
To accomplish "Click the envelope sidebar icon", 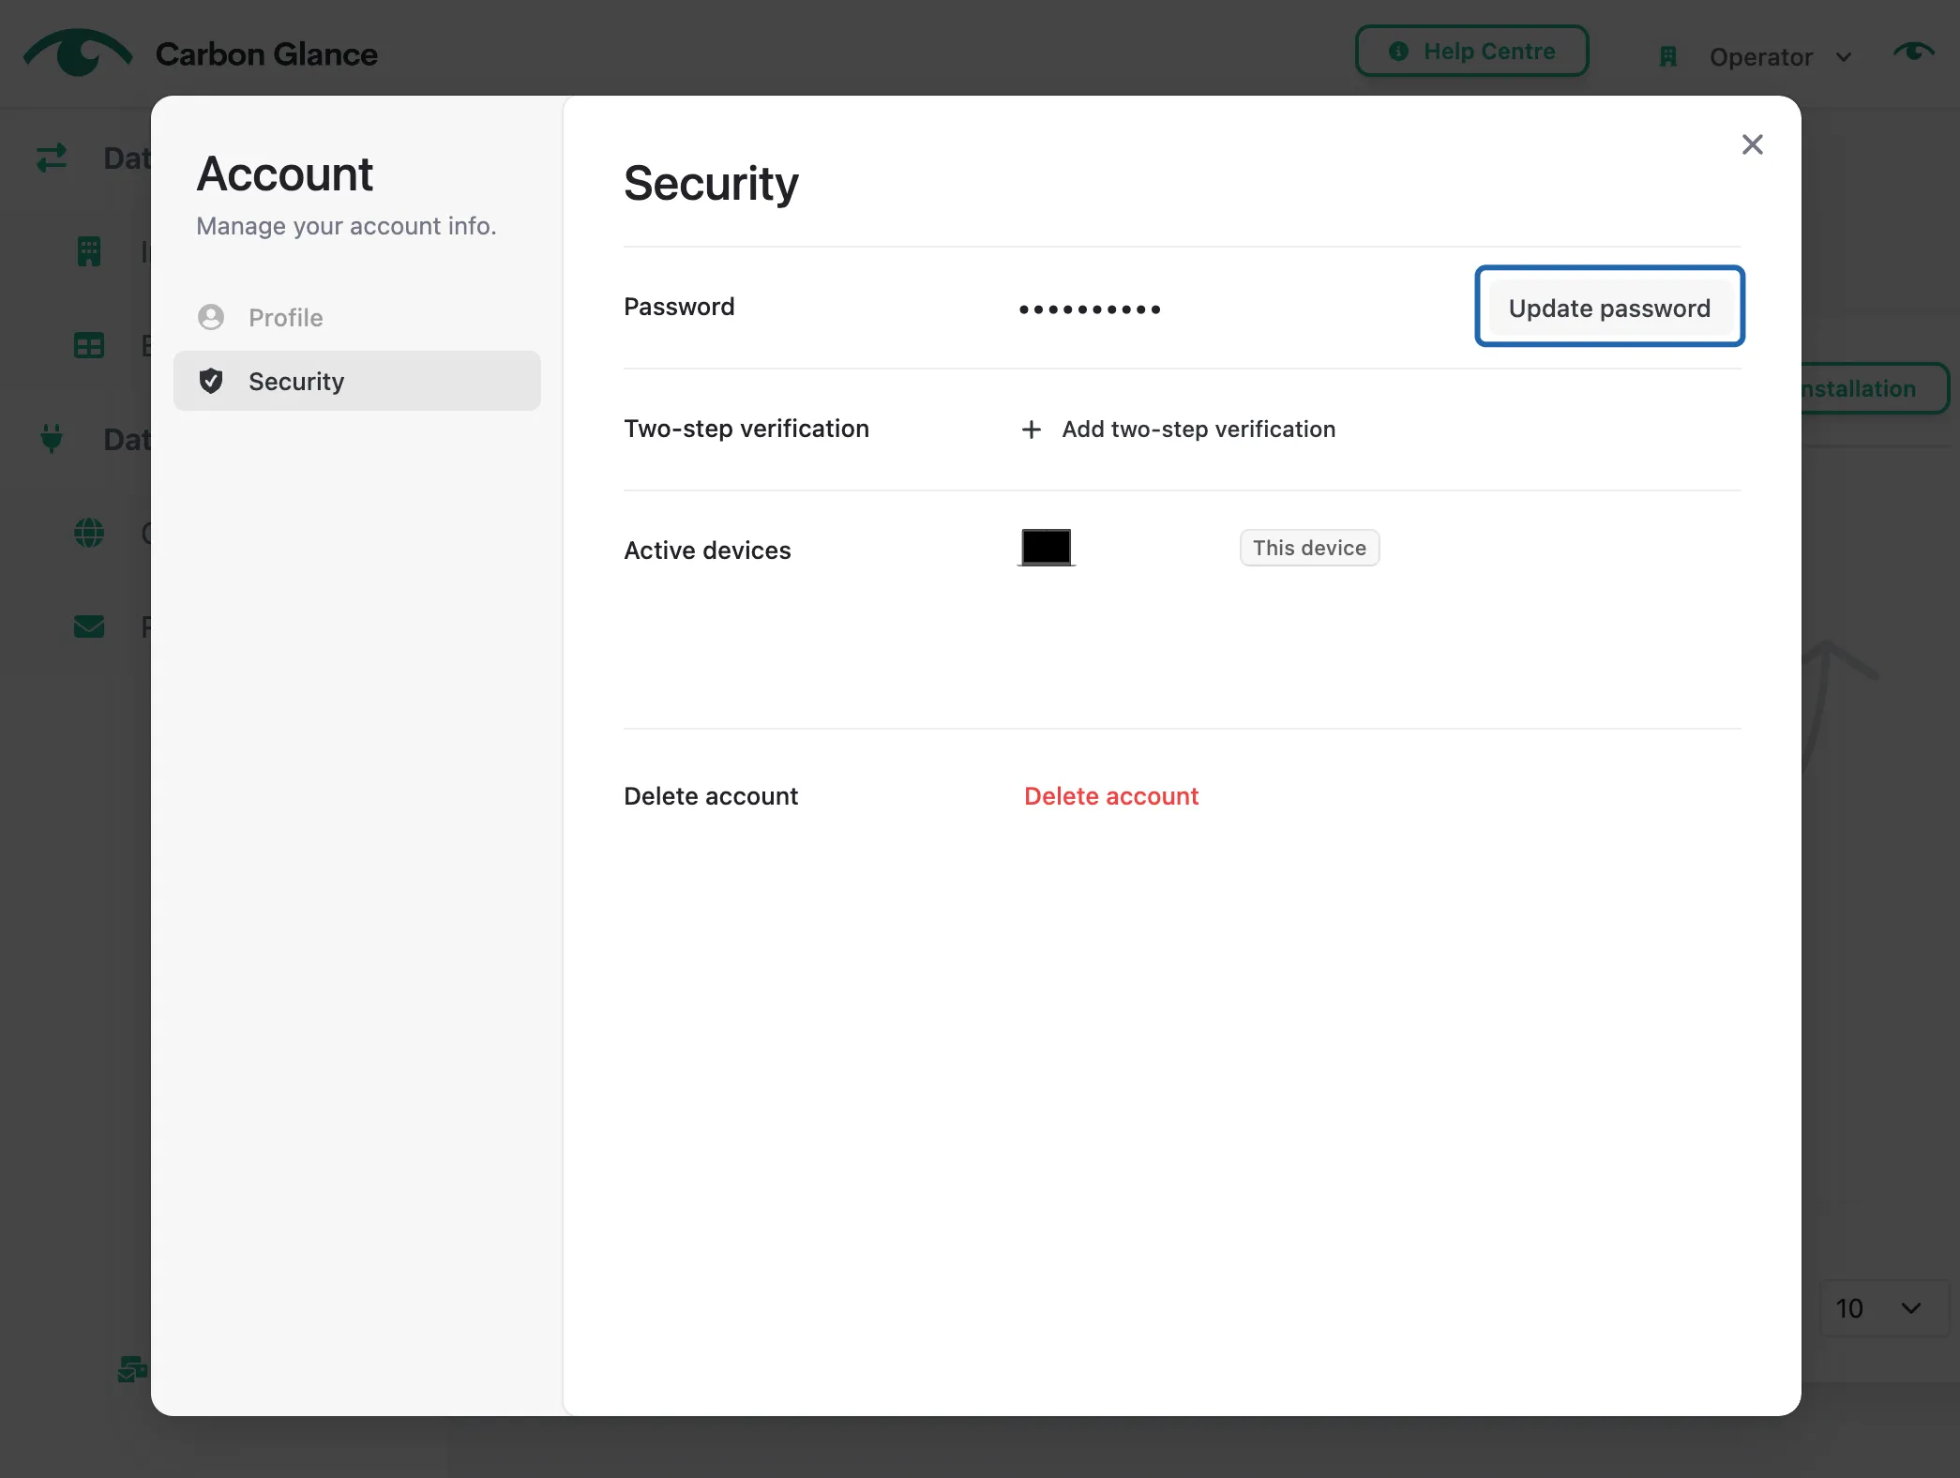I will 89,626.
